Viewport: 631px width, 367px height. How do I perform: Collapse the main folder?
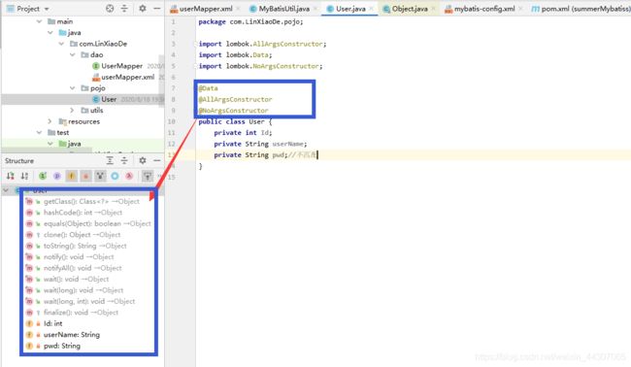(39, 21)
